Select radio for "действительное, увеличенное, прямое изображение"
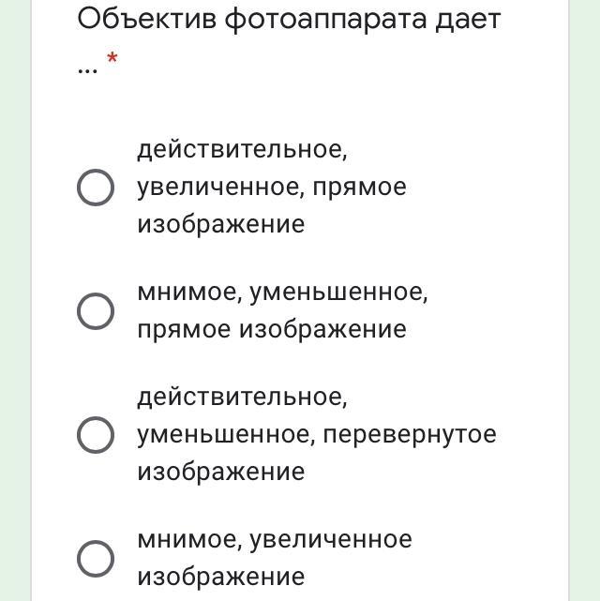 pyautogui.click(x=95, y=188)
